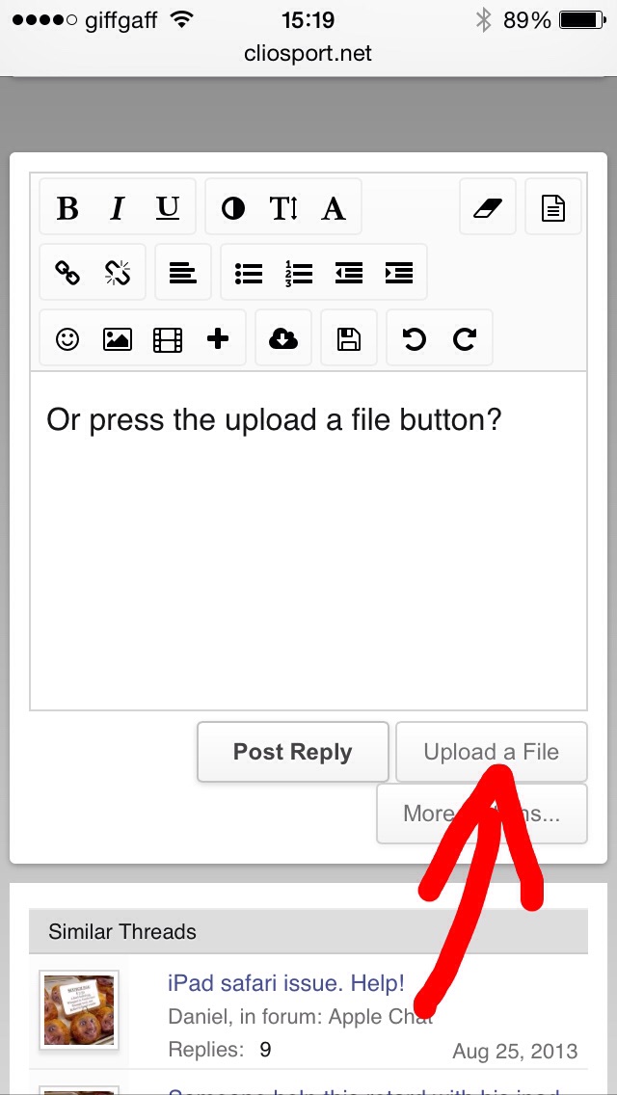Open the smilies picker
Viewport: 617px width, 1095px height.
(67, 338)
